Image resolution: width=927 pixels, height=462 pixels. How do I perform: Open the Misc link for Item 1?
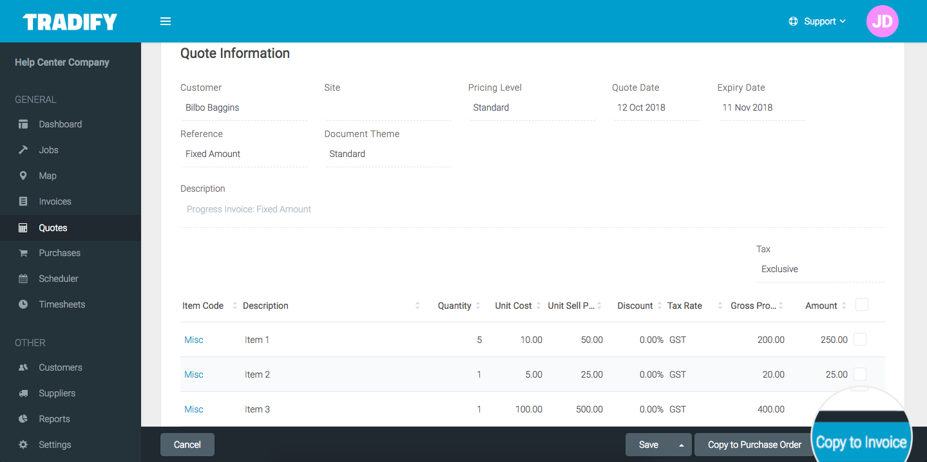point(194,340)
